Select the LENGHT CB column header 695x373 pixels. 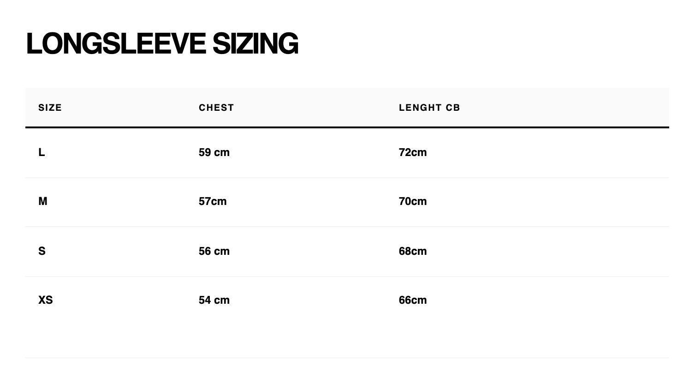click(429, 108)
